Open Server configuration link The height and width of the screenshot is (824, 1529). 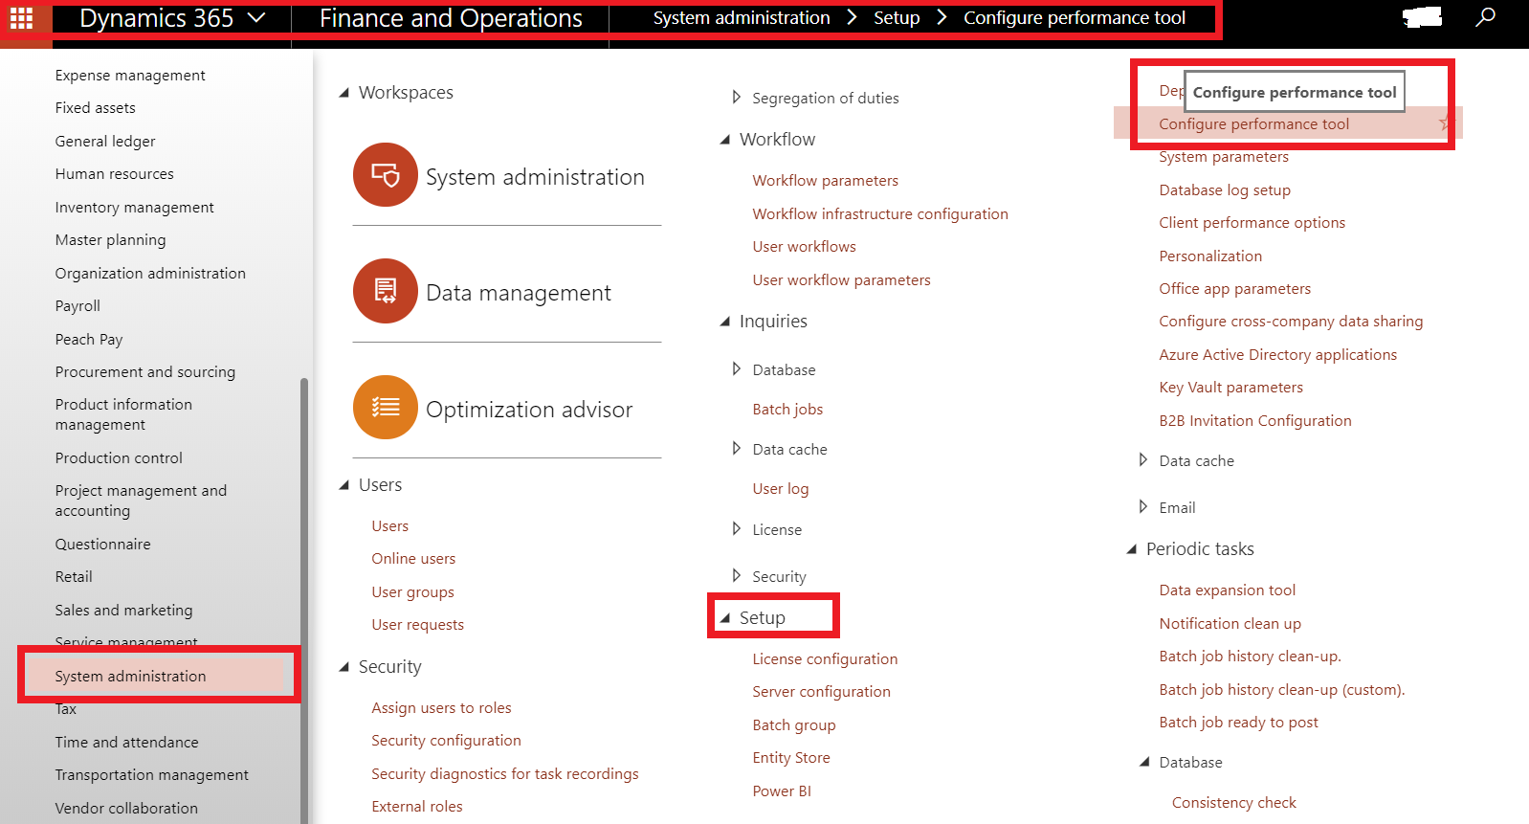[821, 691]
